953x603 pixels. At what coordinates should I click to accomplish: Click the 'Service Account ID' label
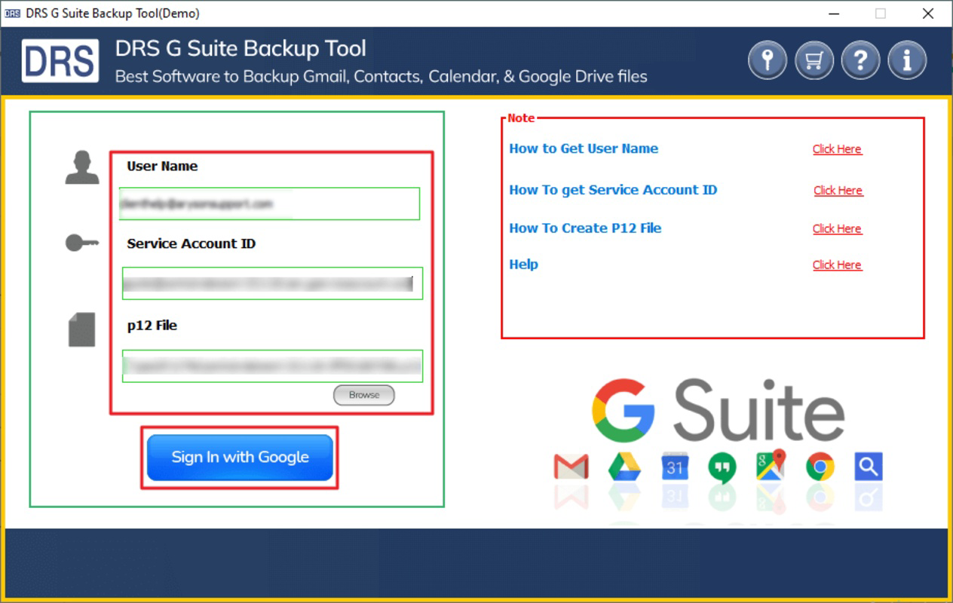192,243
